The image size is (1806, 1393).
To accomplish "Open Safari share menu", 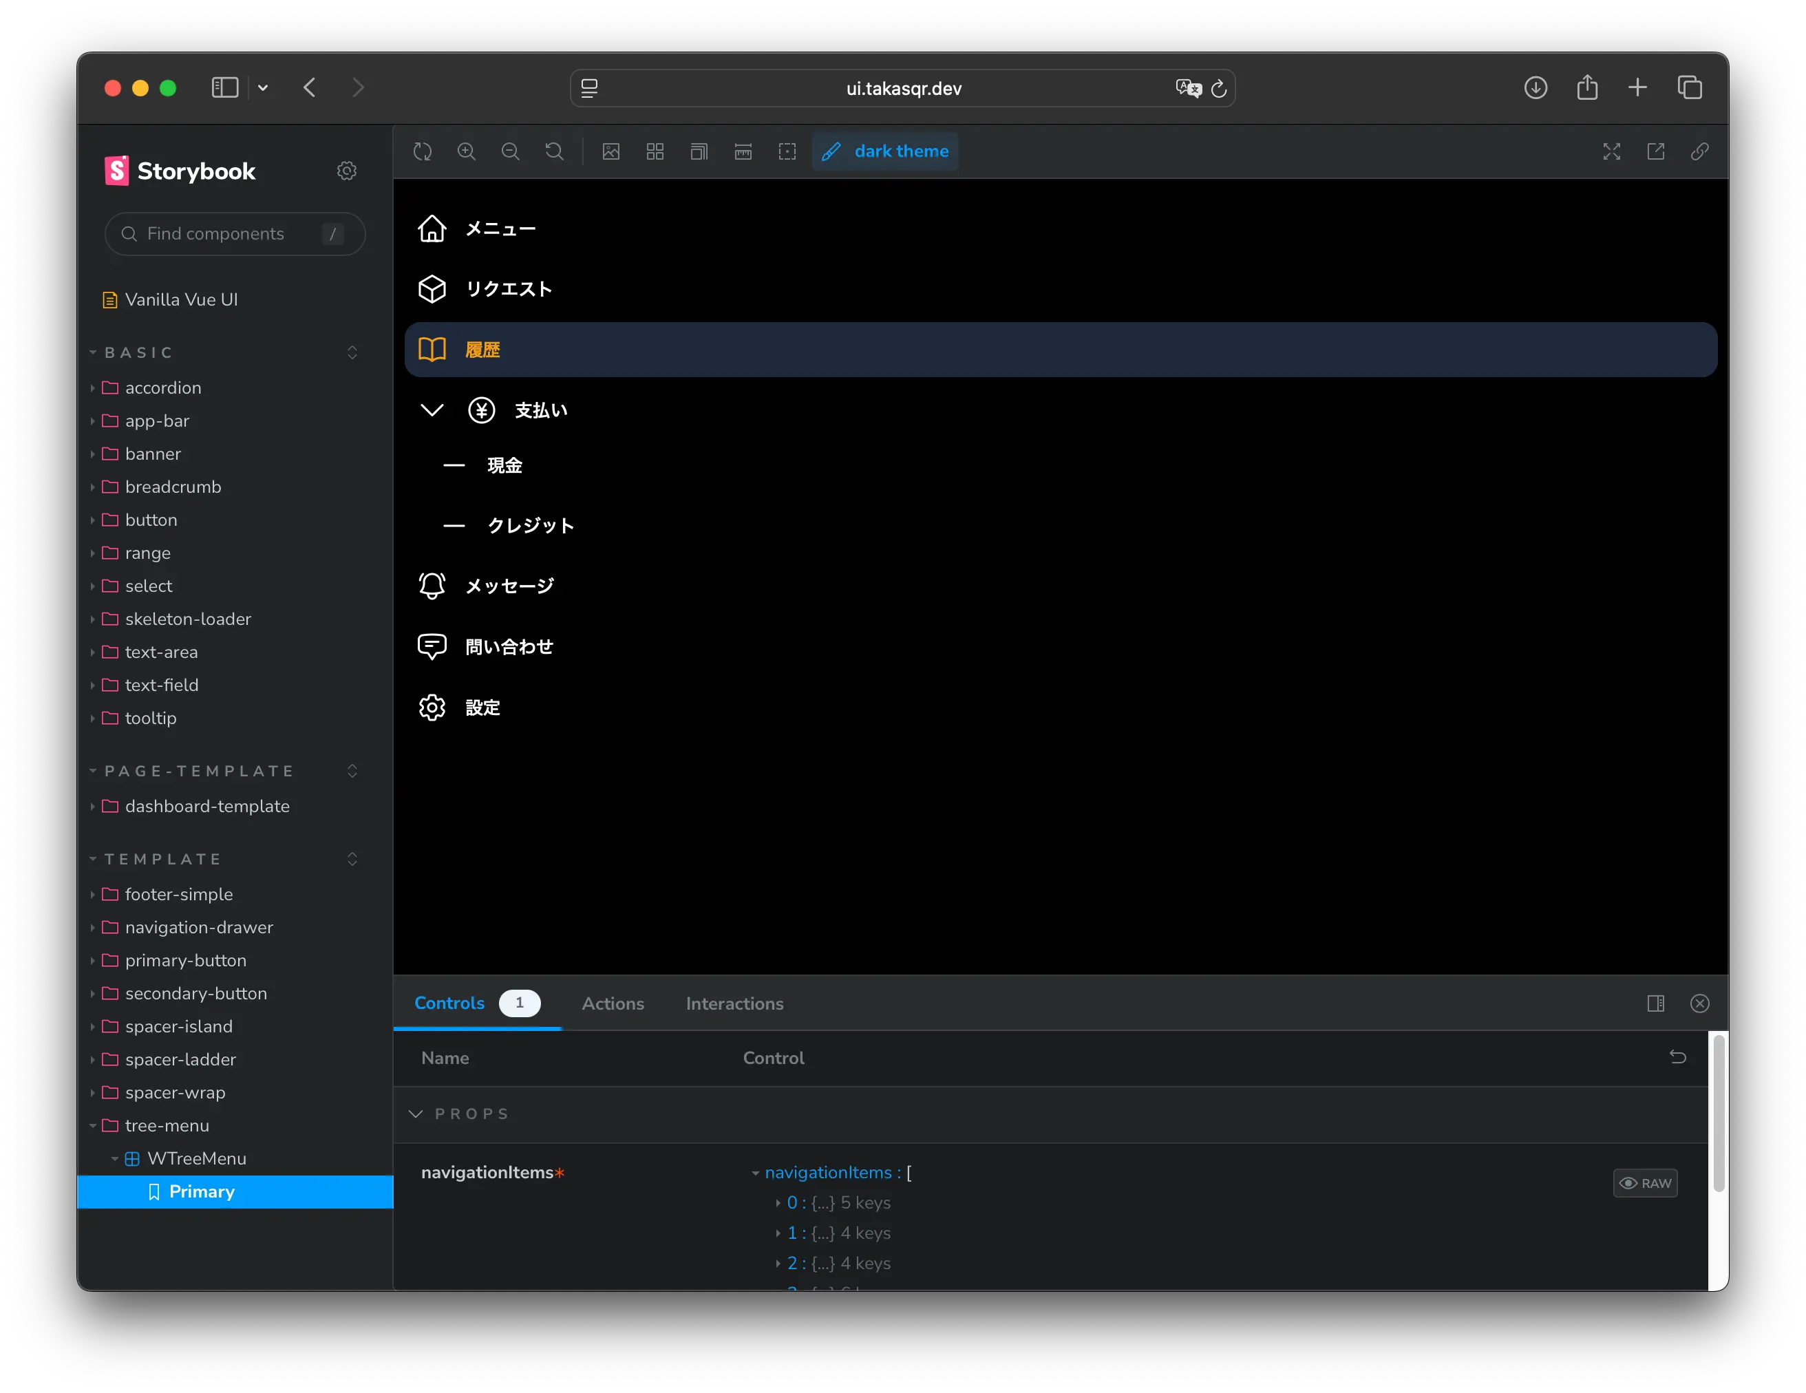I will coord(1587,87).
